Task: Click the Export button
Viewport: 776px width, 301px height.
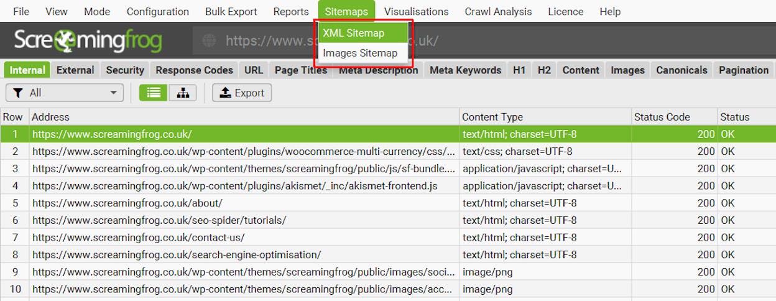Action: click(x=242, y=93)
